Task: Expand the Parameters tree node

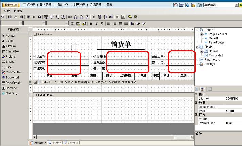Action: coord(197,60)
